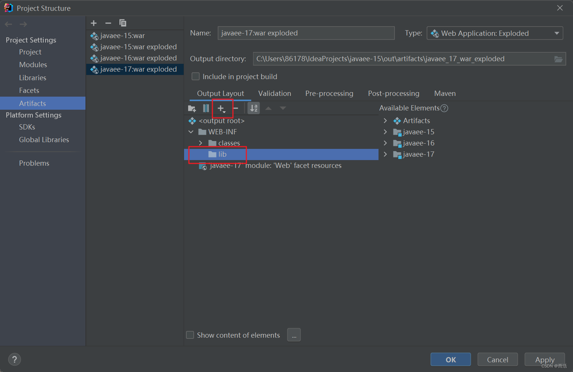Click the forward navigation arrow
Image resolution: width=573 pixels, height=372 pixels.
click(23, 24)
